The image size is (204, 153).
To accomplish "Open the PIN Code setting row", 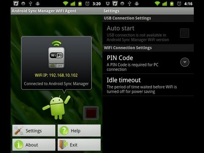I will [x=148, y=62].
